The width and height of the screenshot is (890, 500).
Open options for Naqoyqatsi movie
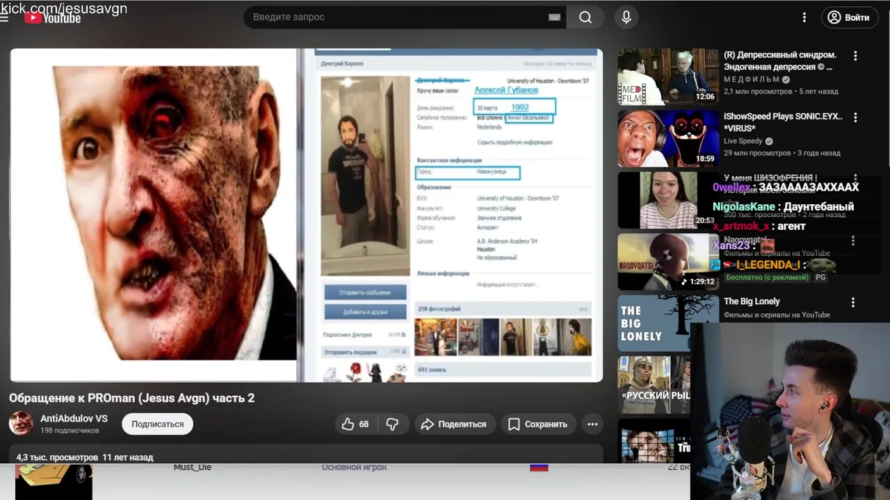[x=853, y=241]
